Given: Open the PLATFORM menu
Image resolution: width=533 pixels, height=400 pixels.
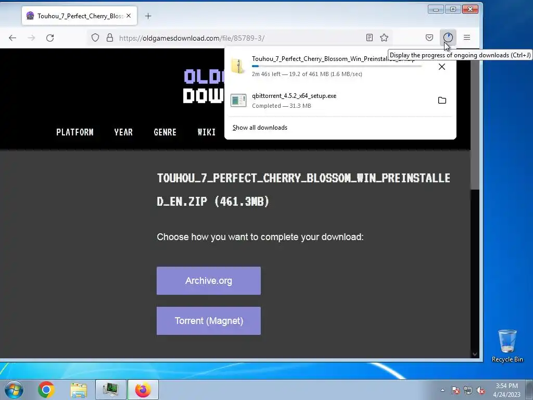Looking at the screenshot, I should (x=75, y=132).
